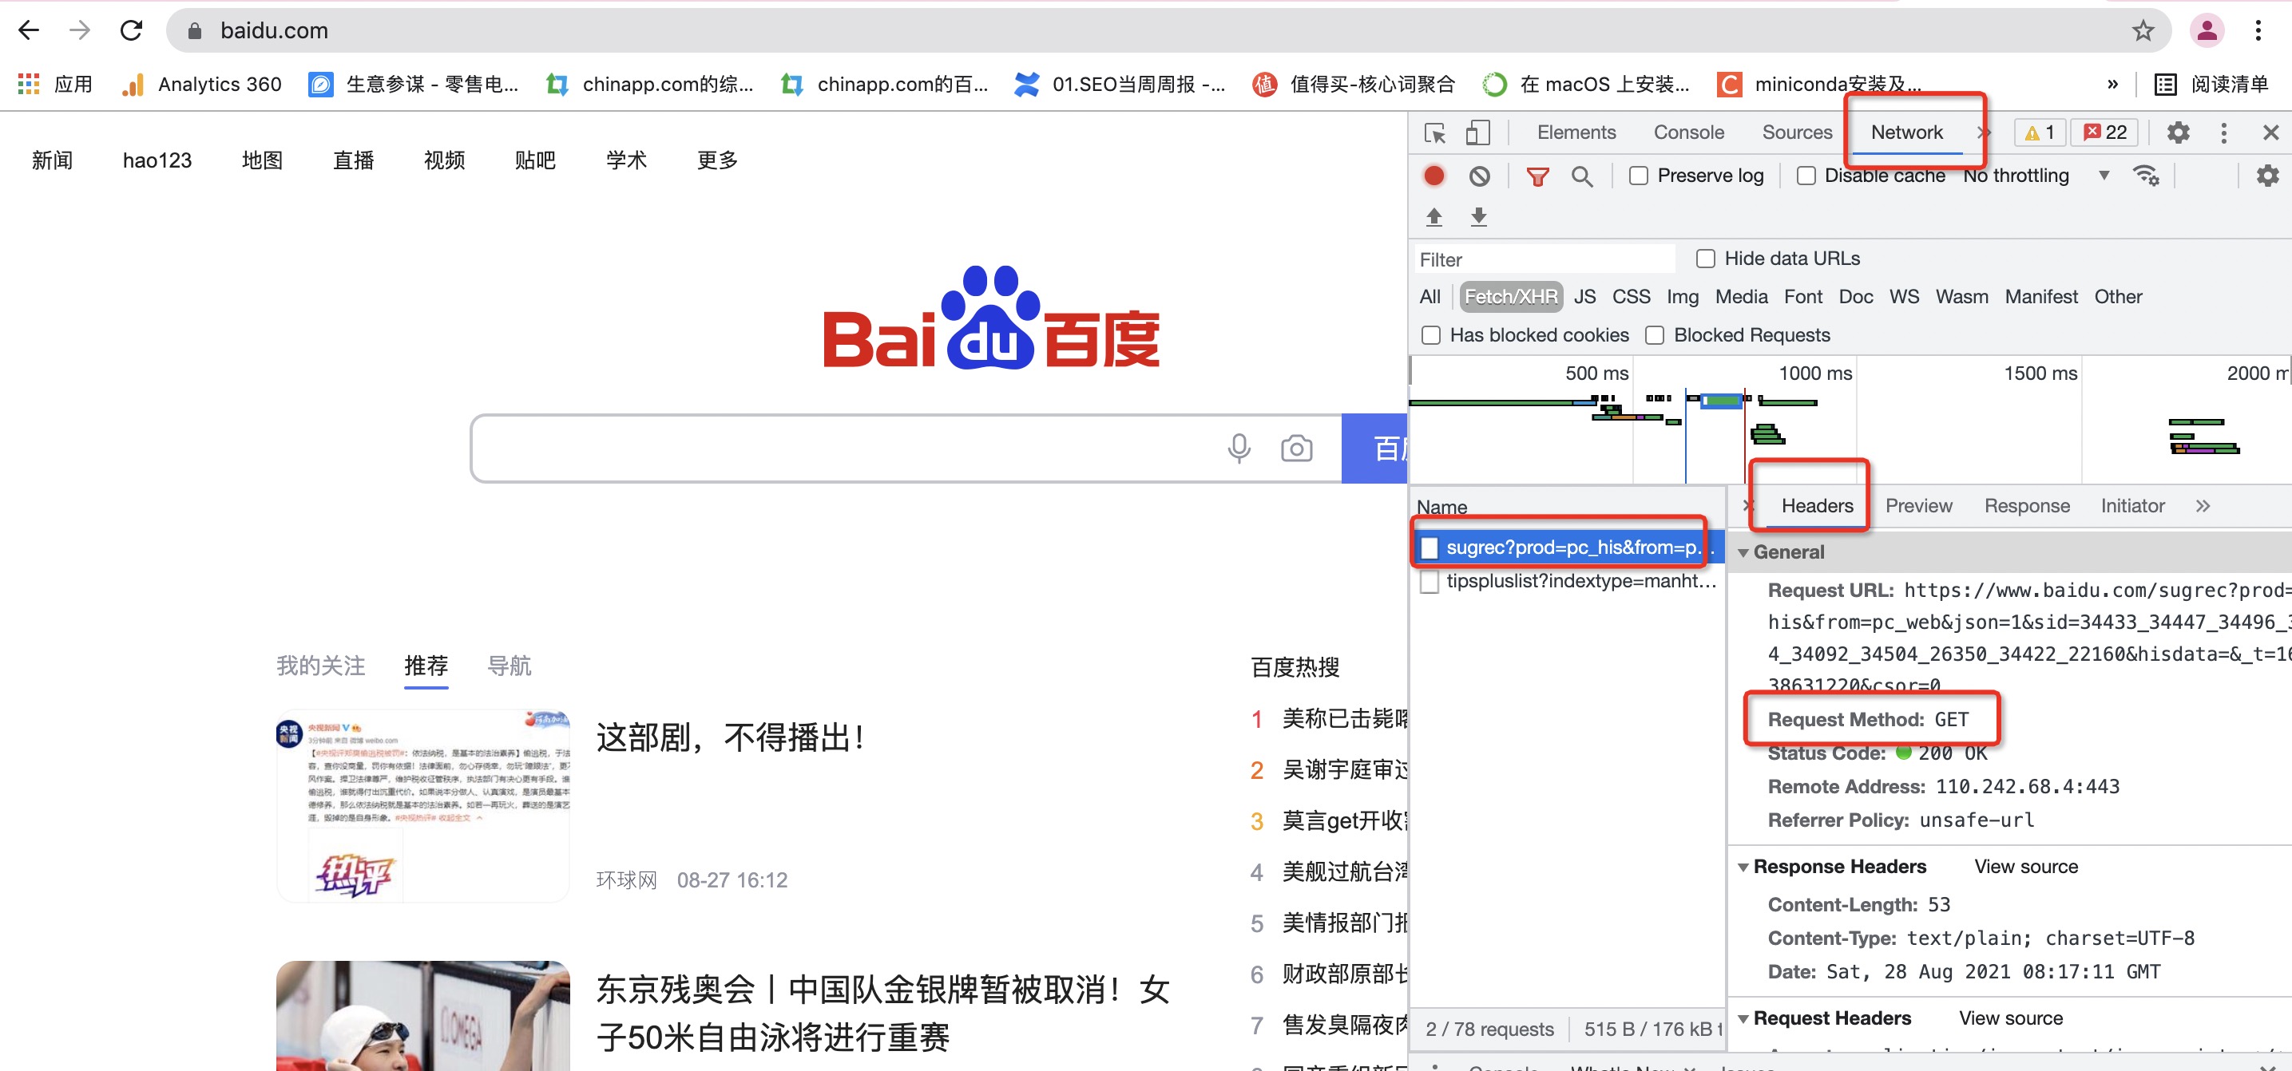
Task: Toggle the network filter funnel icon
Action: (1537, 176)
